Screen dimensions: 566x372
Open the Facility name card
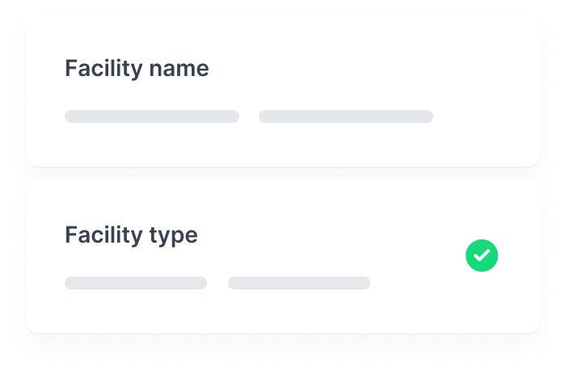coord(283,91)
